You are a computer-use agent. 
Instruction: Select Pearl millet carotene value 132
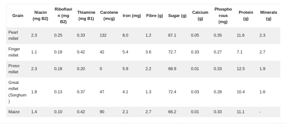(103, 35)
